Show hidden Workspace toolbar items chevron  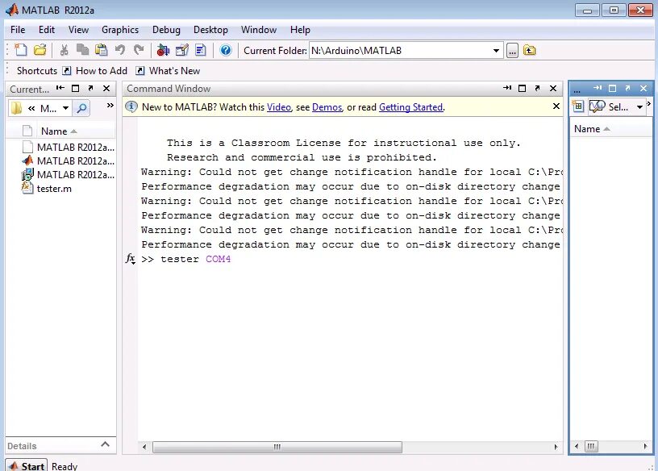[x=649, y=103]
